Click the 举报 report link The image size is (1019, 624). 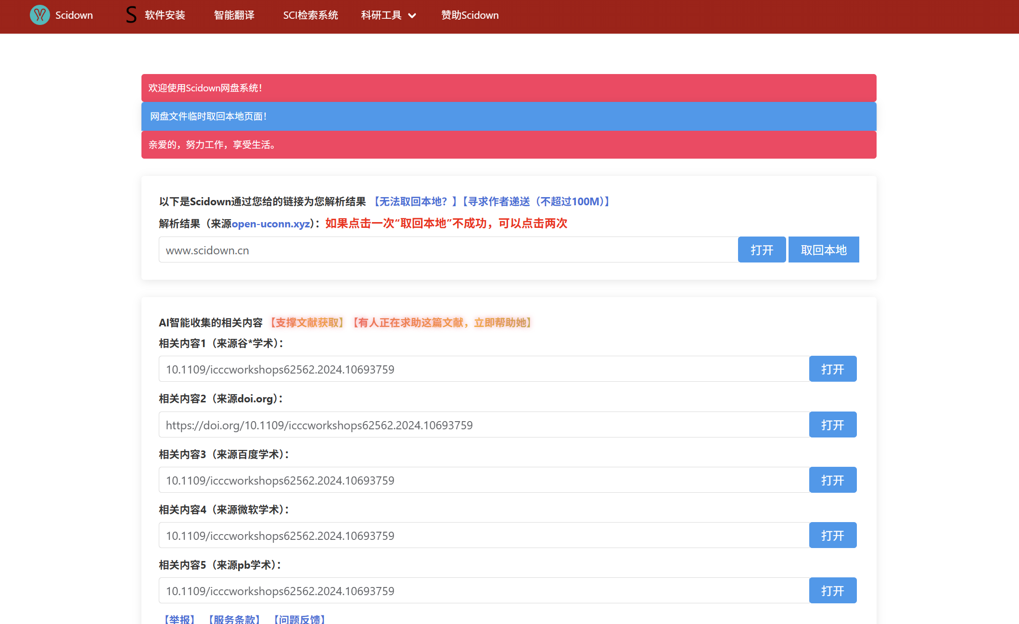(179, 619)
